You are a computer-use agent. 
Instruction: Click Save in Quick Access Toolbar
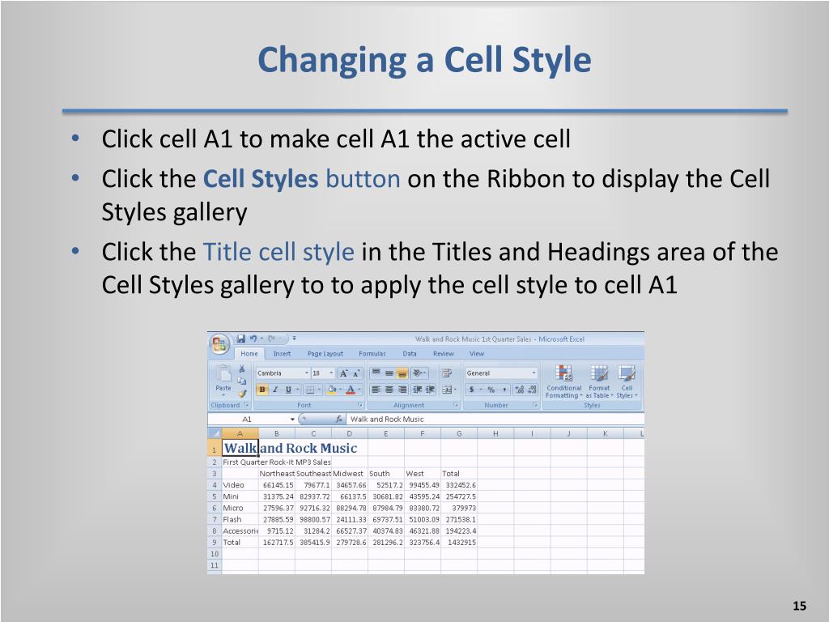[x=241, y=339]
